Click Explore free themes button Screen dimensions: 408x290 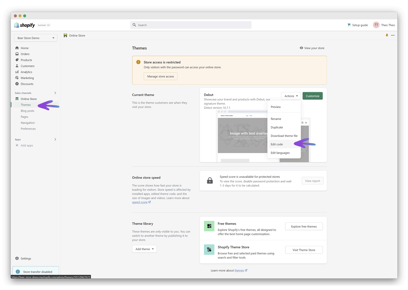[304, 226]
